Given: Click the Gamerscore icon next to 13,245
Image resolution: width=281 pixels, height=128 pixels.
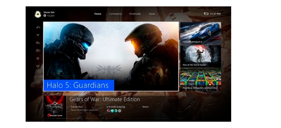Looking at the screenshot, I should 45,16.
